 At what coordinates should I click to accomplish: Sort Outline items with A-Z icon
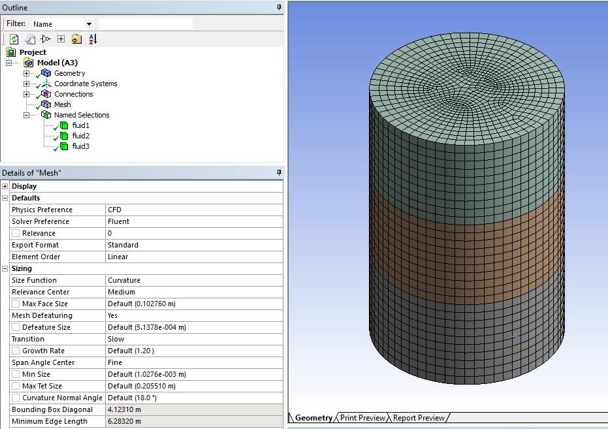92,39
